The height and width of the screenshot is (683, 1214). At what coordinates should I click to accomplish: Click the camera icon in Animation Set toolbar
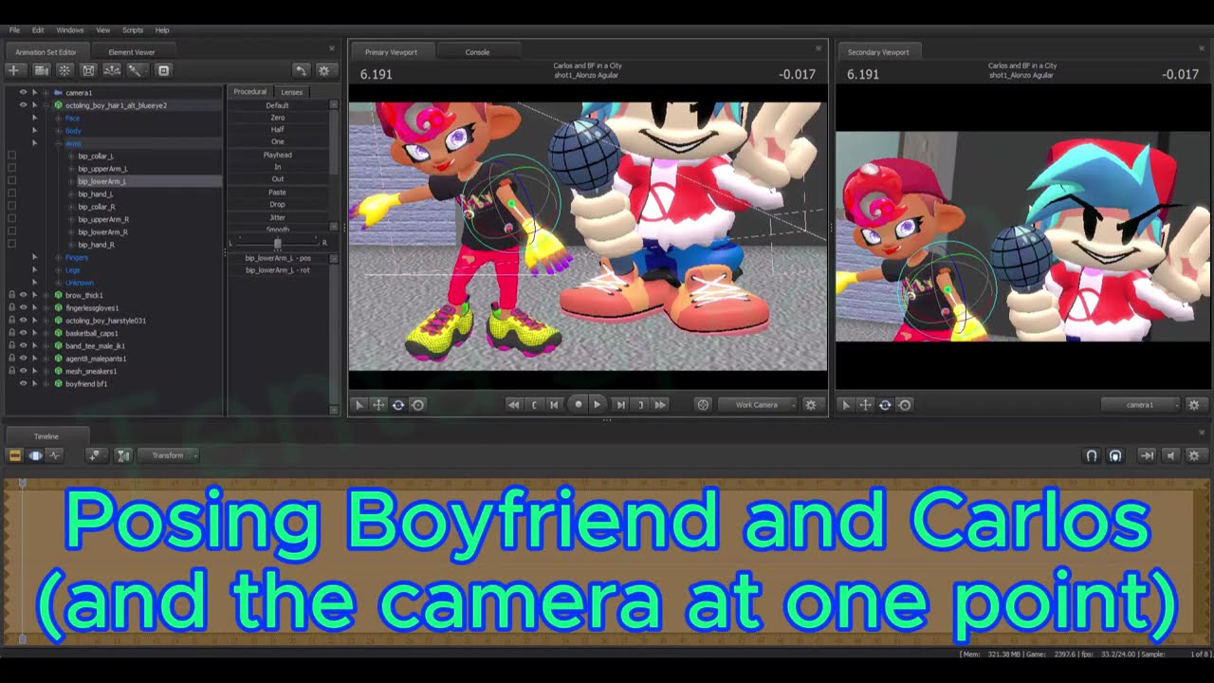click(42, 70)
